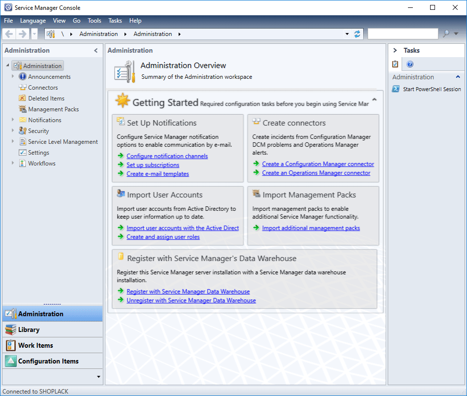Viewport: 467px width, 396px height.
Task: Click the Help question mark icon
Action: pos(410,64)
